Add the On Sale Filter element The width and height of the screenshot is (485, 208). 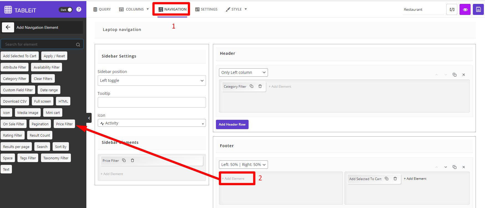click(x=14, y=124)
